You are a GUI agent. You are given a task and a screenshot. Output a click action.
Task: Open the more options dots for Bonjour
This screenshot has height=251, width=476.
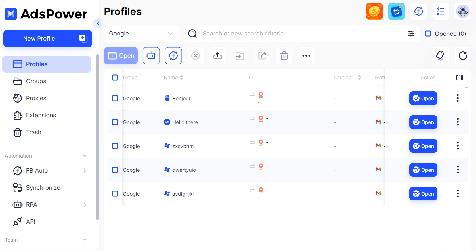[458, 98]
